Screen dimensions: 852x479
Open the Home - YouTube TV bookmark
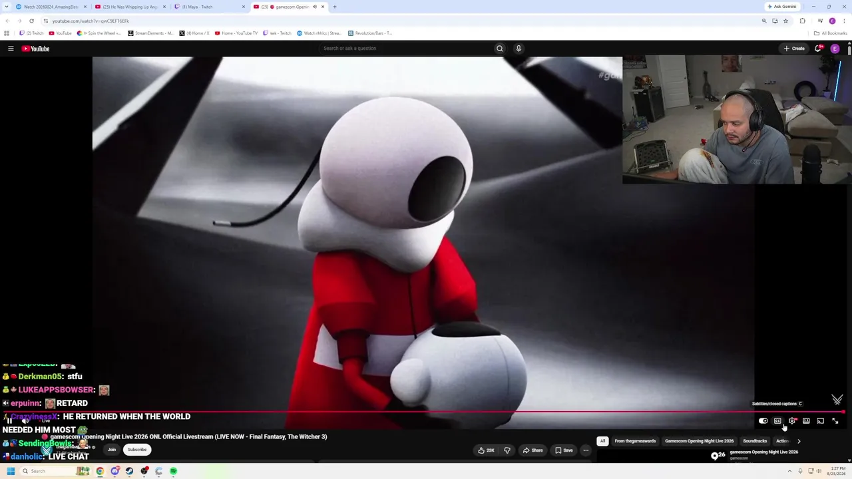pos(236,33)
